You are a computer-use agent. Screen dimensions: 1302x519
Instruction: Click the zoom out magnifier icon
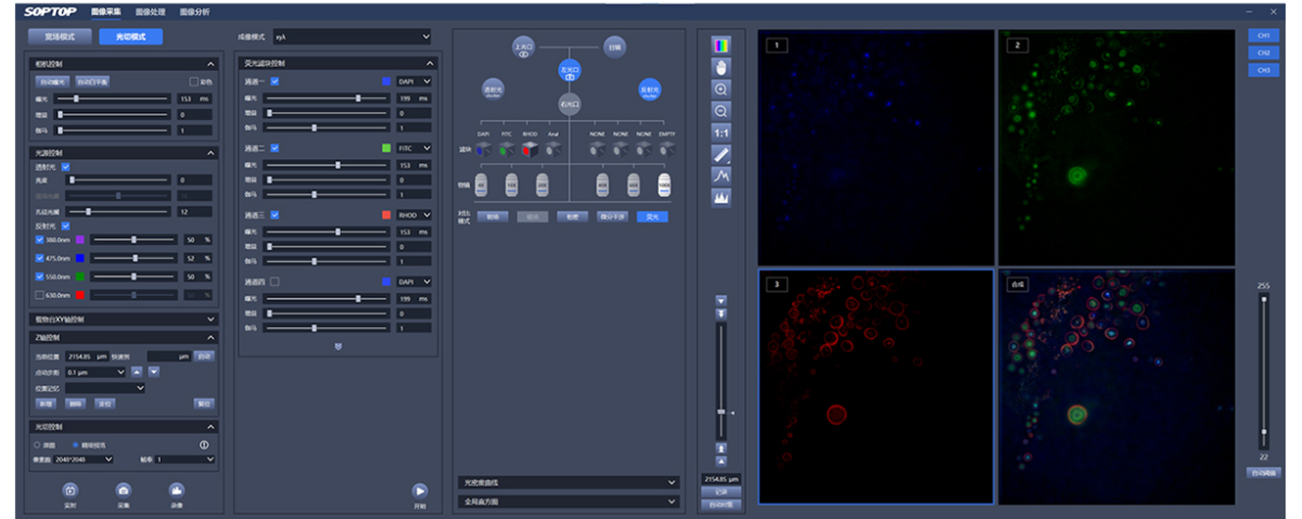[720, 111]
